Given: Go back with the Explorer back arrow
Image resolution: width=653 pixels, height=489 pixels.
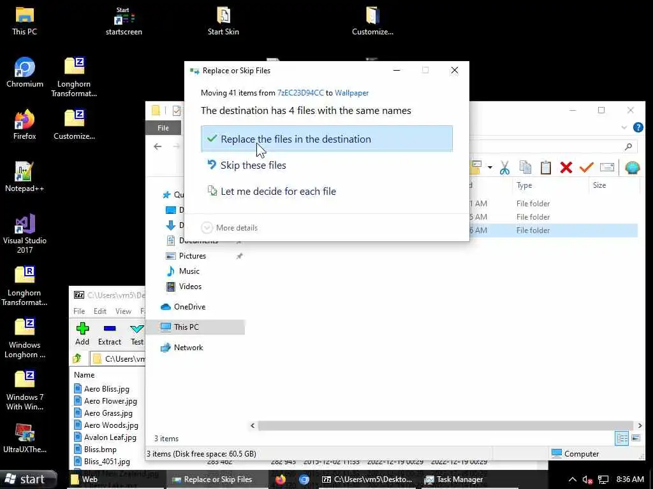Looking at the screenshot, I should pos(158,146).
